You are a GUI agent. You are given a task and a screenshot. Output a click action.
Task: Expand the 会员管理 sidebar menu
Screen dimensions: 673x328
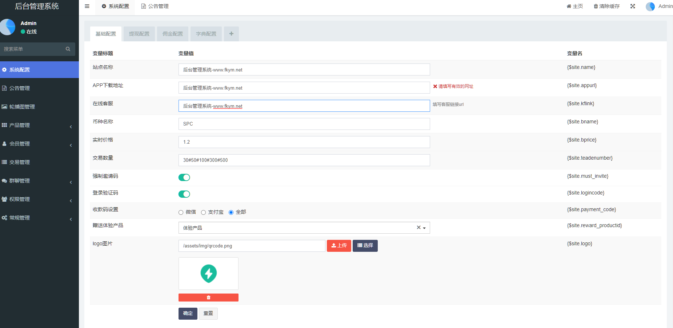[x=39, y=144]
